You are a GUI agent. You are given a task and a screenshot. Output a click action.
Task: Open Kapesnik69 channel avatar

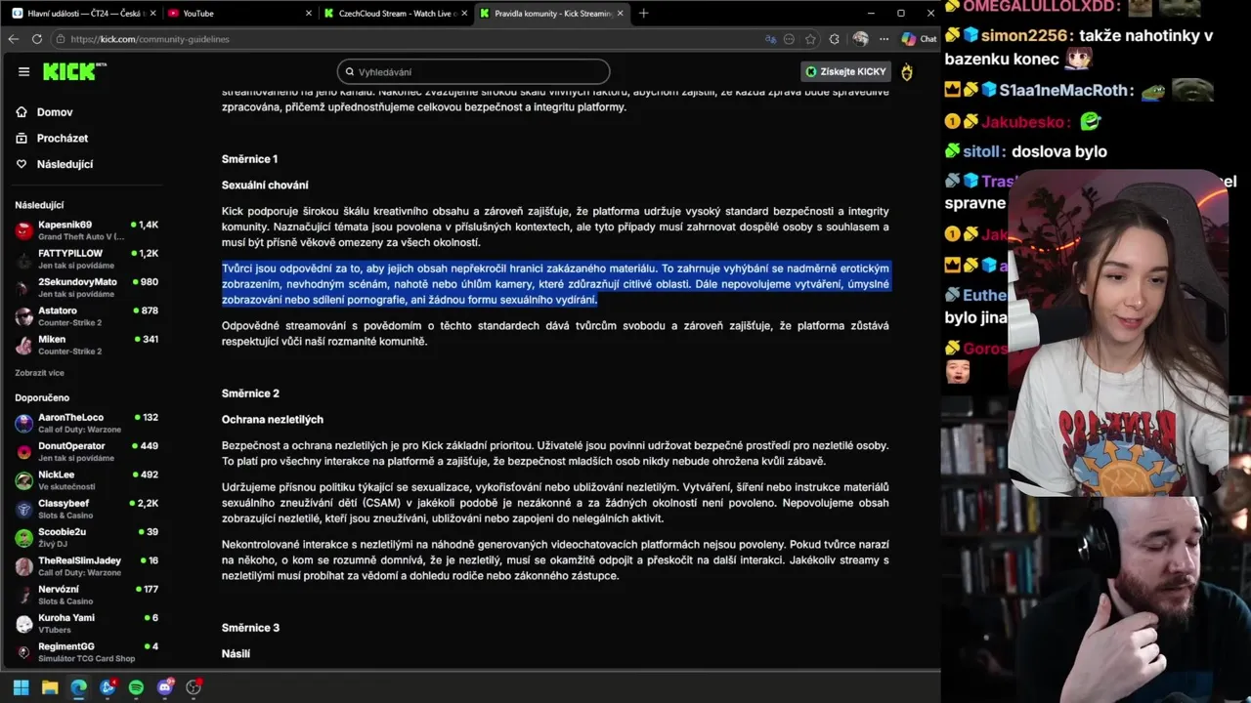tap(23, 230)
